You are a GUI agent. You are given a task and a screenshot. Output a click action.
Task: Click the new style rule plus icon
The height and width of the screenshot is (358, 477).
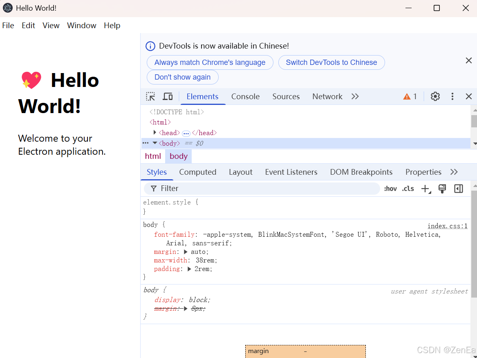[426, 189]
